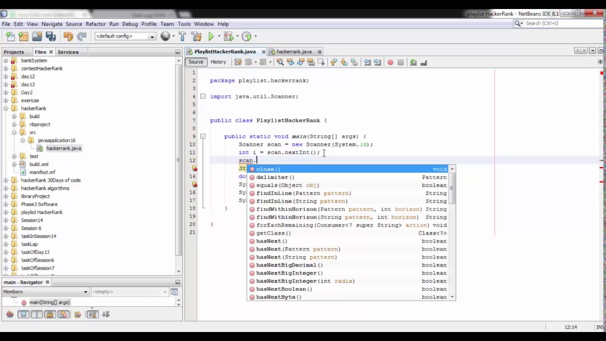Image resolution: width=606 pixels, height=341 pixels.
Task: Toggle Show Inherited Members in Navigator
Action: click(10, 314)
